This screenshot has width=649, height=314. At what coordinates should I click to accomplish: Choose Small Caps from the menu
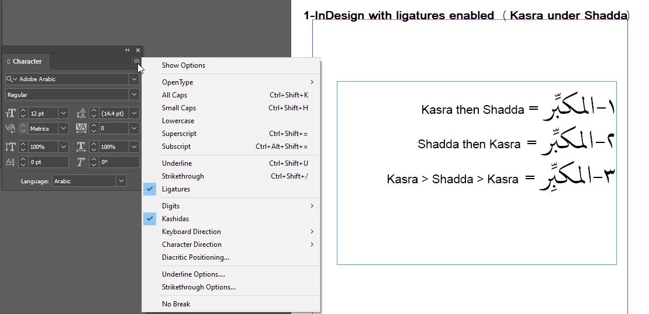coord(231,108)
